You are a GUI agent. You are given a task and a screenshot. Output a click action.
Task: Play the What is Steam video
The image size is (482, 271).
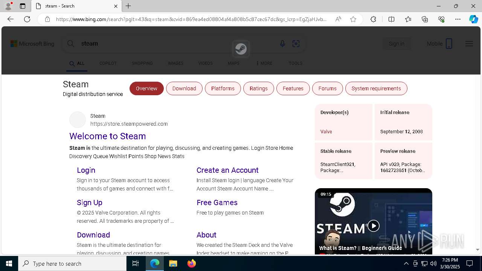coord(373,226)
